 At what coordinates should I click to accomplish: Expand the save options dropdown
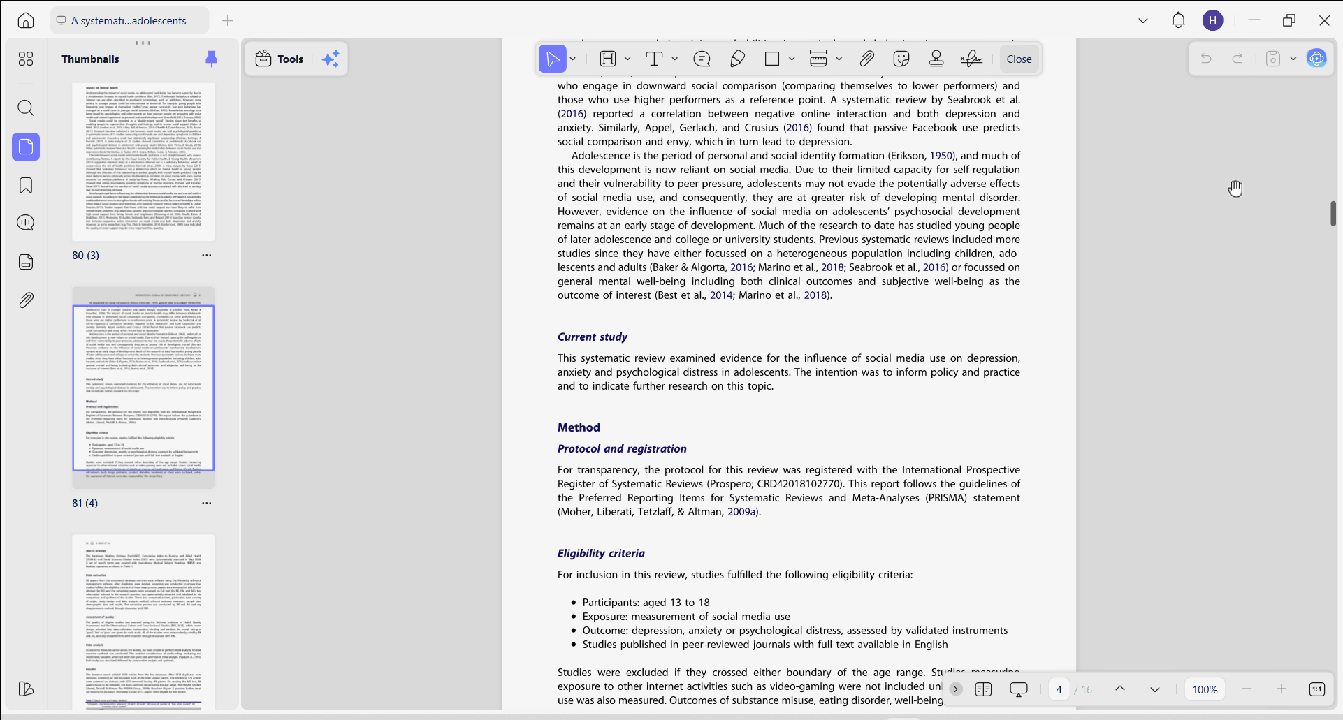tap(1293, 59)
